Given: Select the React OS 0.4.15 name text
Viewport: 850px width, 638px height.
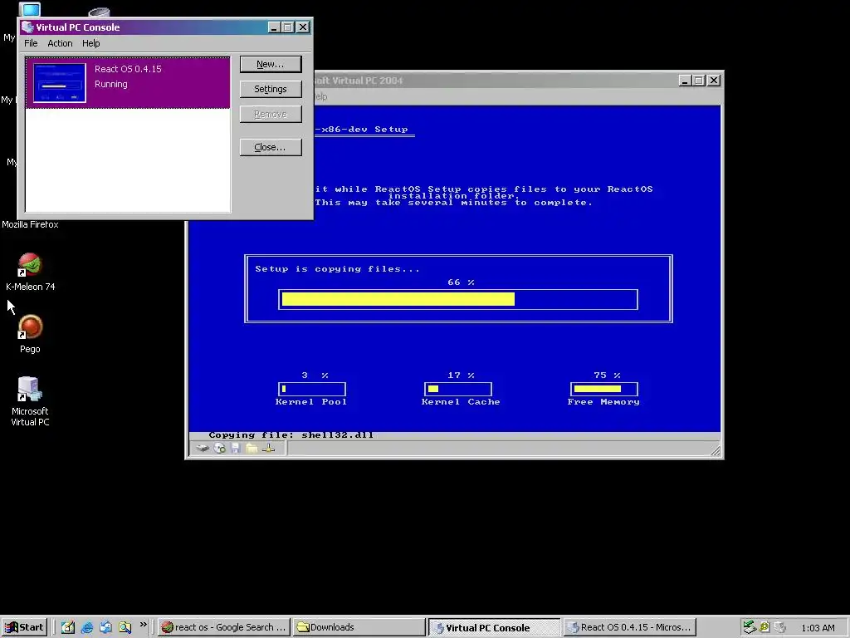Looking at the screenshot, I should [x=128, y=69].
